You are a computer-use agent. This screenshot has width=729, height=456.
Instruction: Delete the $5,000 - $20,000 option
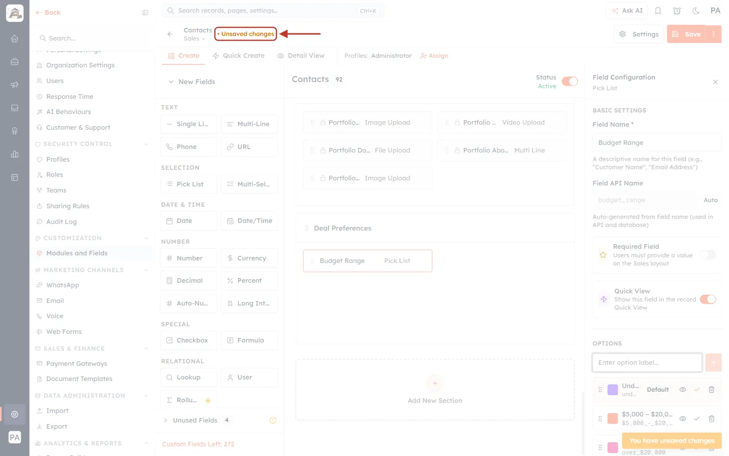711,419
